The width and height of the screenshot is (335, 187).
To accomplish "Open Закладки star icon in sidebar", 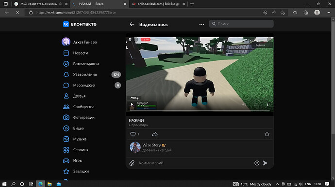I will [x=66, y=171].
